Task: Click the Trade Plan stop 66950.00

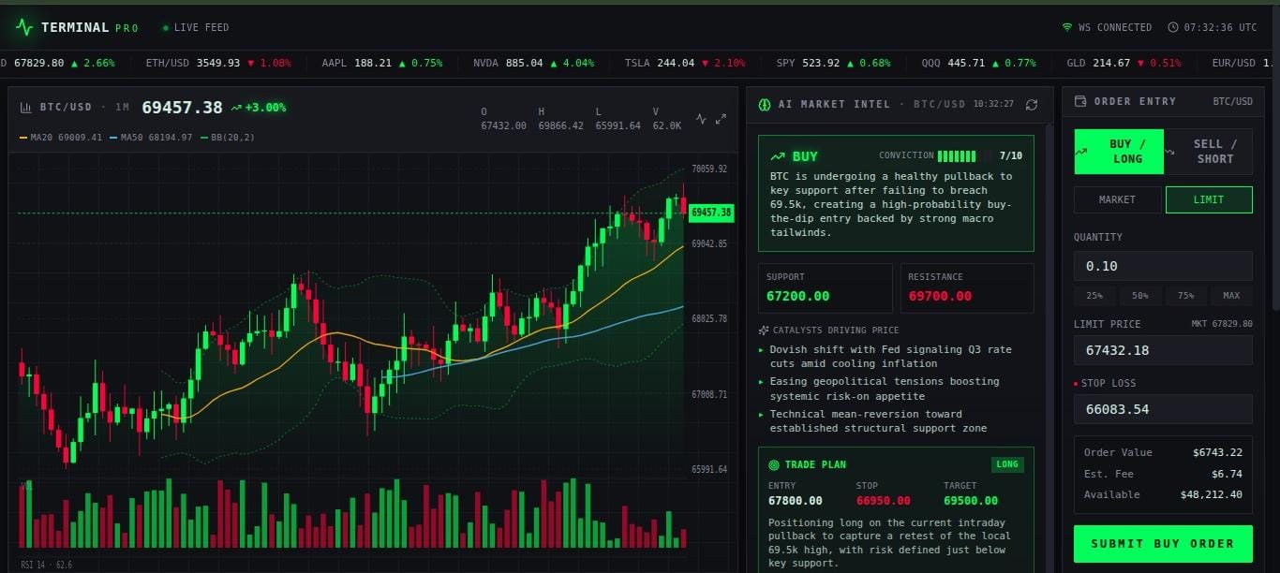Action: [884, 501]
